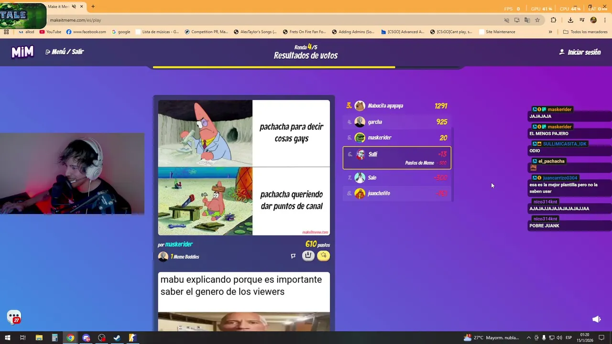612x344 pixels.
Task: Open the browser downloads icon
Action: pos(570,20)
